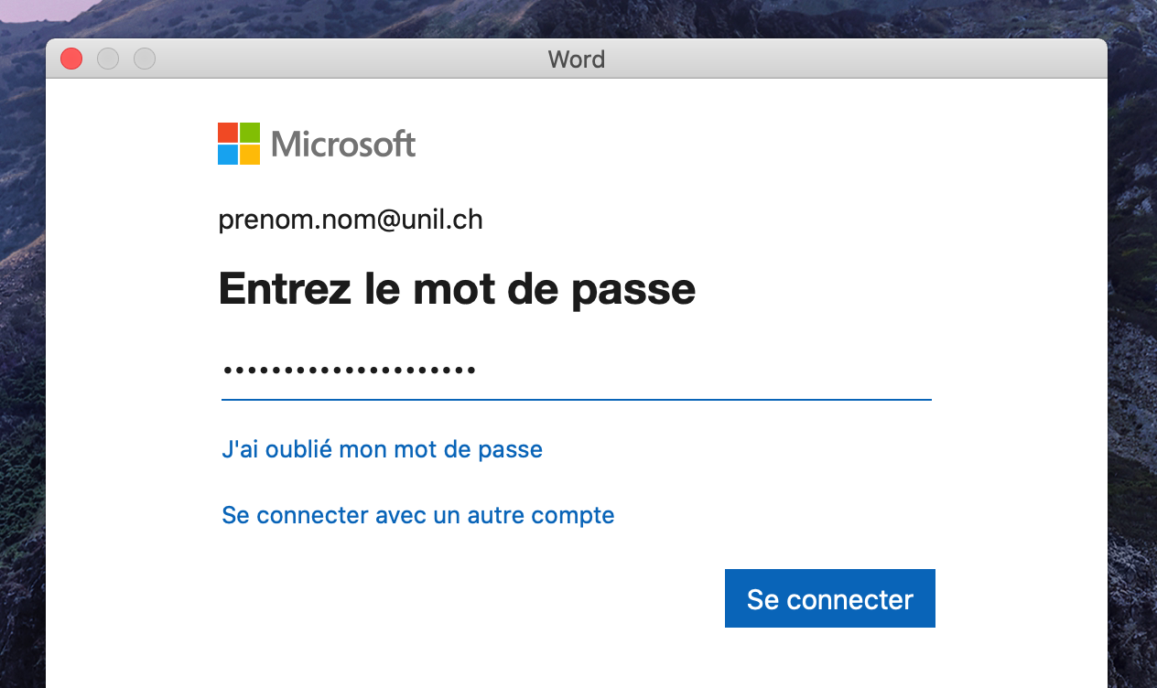
Task: Click the gray minimize button in the title bar
Action: (x=108, y=59)
